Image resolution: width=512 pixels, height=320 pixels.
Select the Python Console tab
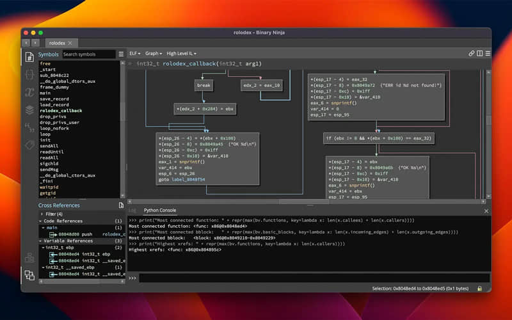[159, 210]
